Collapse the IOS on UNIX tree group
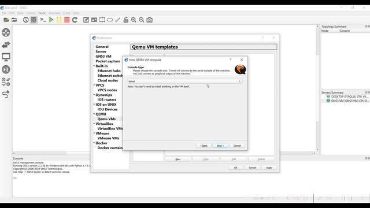Screen dimensions: 370x208 click(94, 104)
